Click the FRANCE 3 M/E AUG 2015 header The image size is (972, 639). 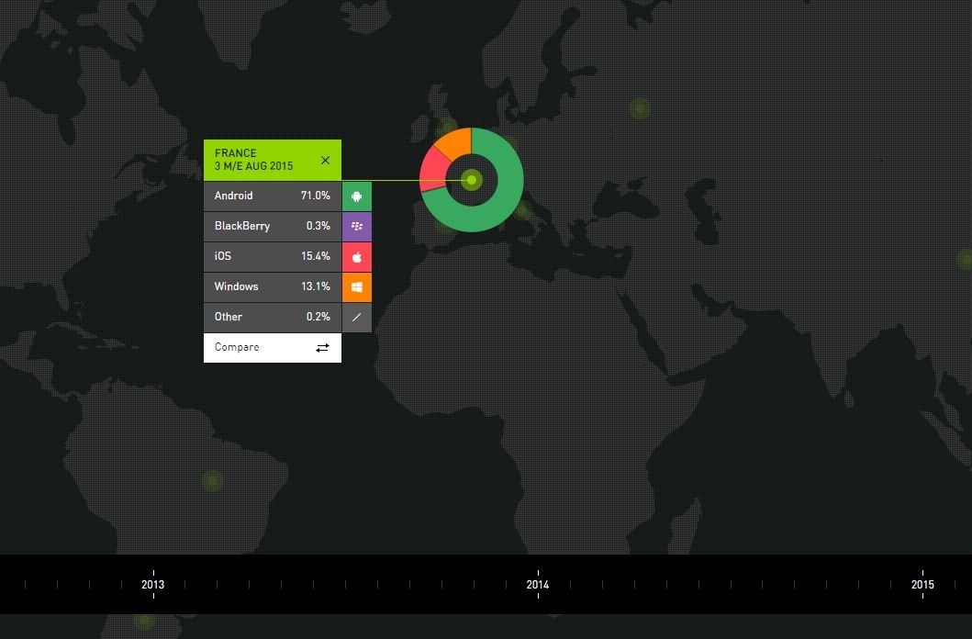272,160
